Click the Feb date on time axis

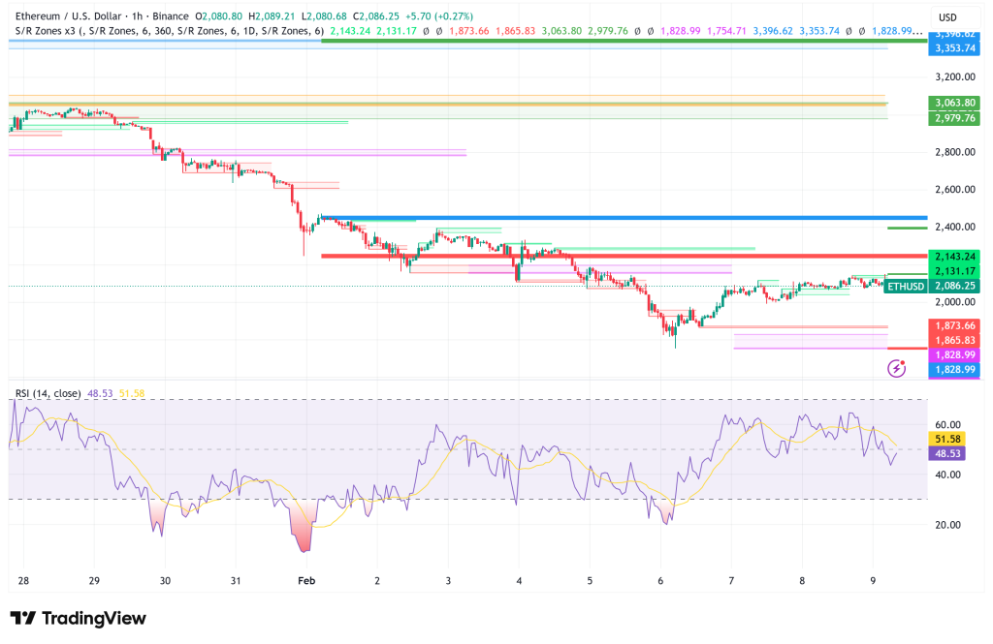tap(306, 580)
